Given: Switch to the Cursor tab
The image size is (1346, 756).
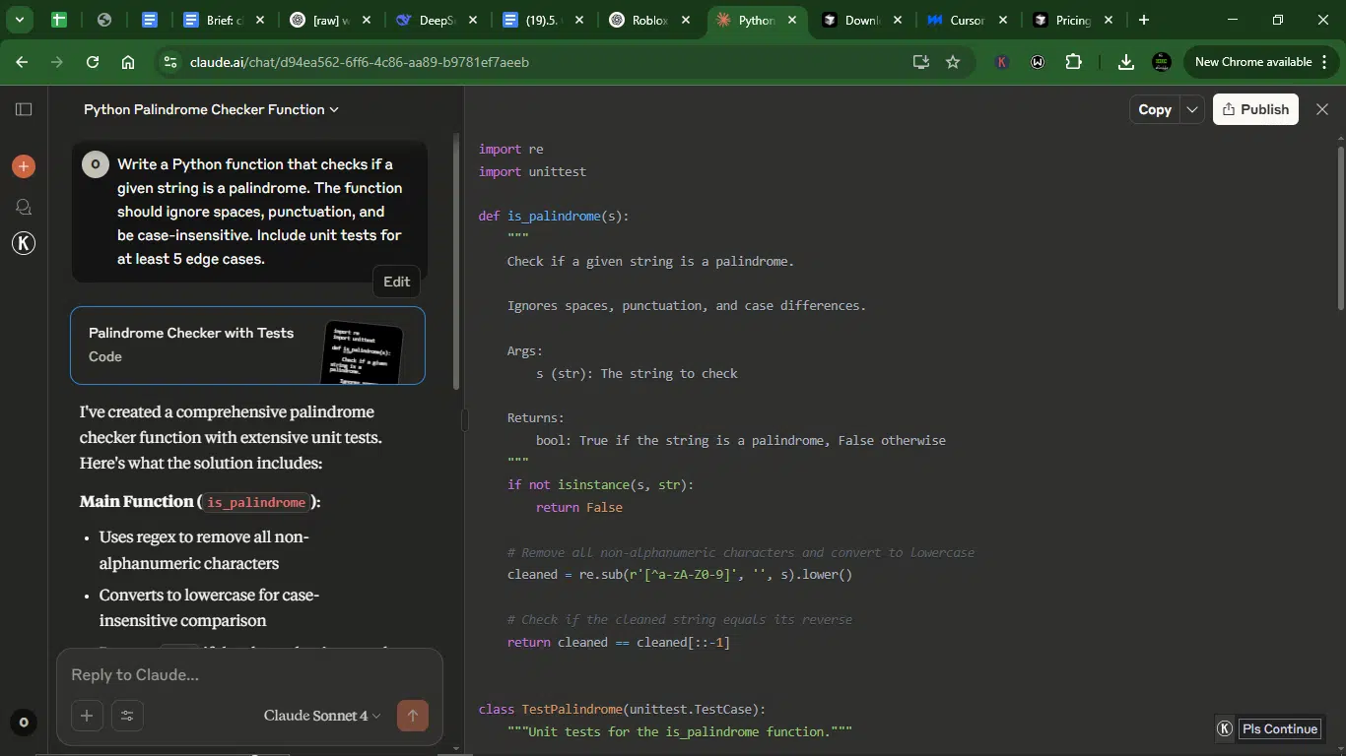Looking at the screenshot, I should click(x=970, y=20).
